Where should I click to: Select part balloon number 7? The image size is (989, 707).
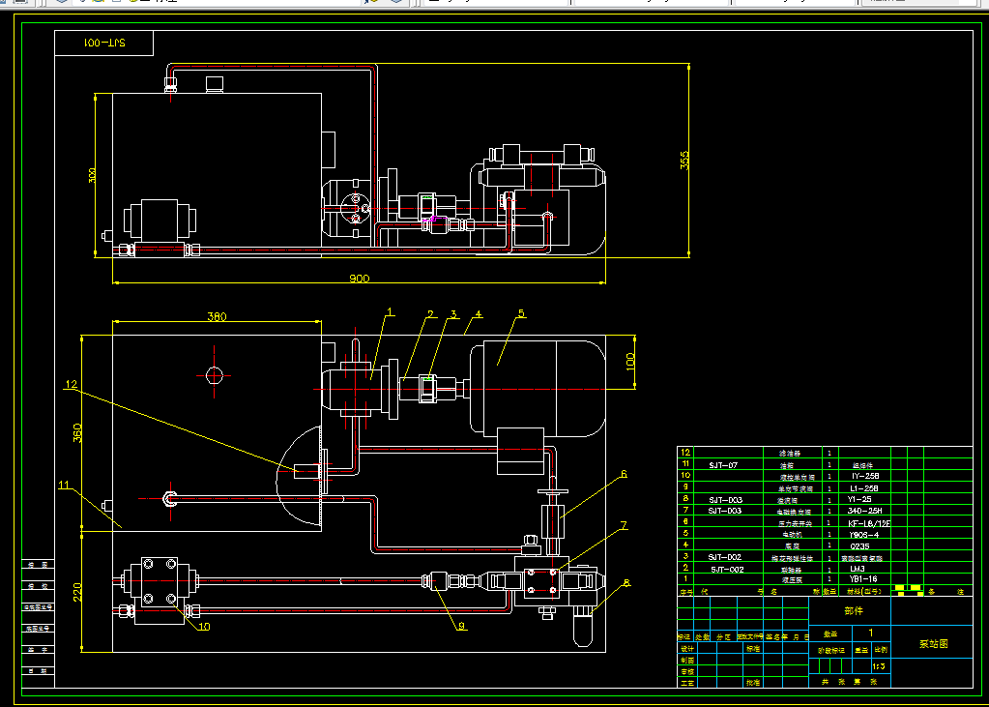[x=624, y=525]
